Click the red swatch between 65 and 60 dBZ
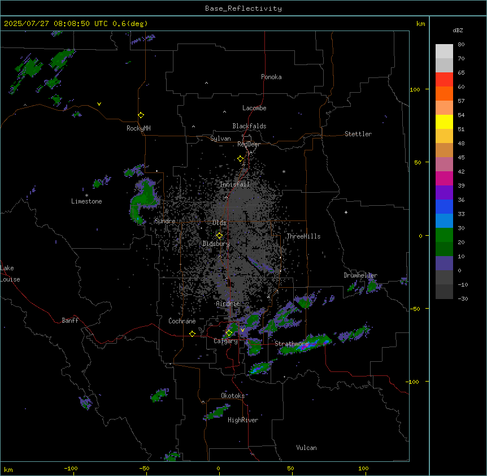Image resolution: width=487 pixels, height=476 pixels. (444, 79)
